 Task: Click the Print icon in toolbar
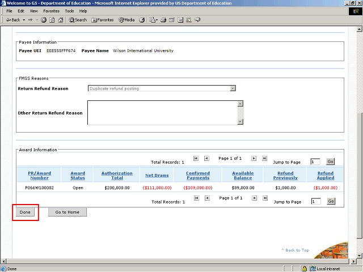point(163,20)
